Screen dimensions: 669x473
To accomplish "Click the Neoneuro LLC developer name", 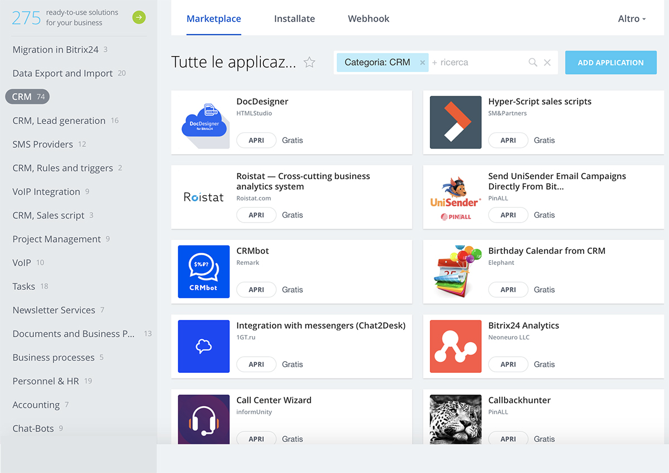I will pos(509,337).
